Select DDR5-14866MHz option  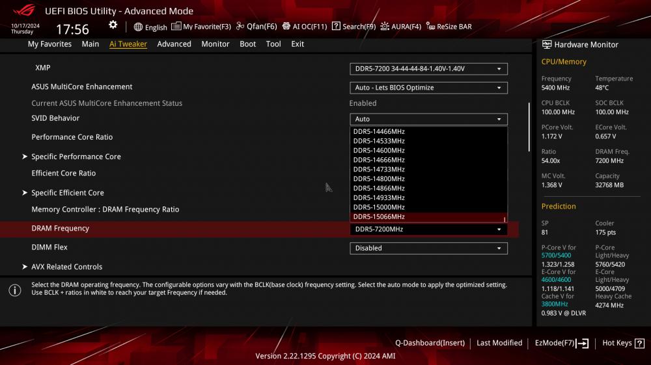(x=428, y=188)
